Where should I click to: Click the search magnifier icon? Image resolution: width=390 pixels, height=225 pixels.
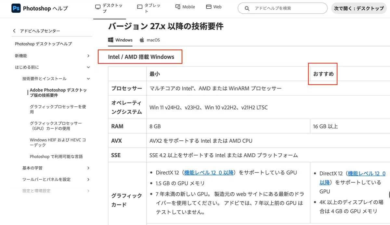247,8
